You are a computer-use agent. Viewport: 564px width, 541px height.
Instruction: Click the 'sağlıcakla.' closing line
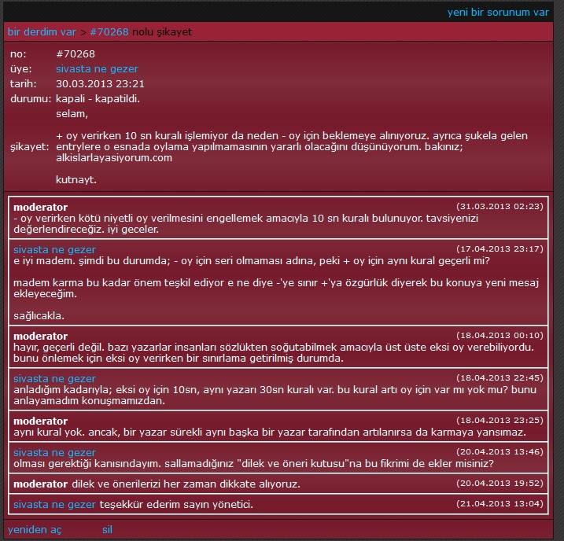pyautogui.click(x=39, y=316)
